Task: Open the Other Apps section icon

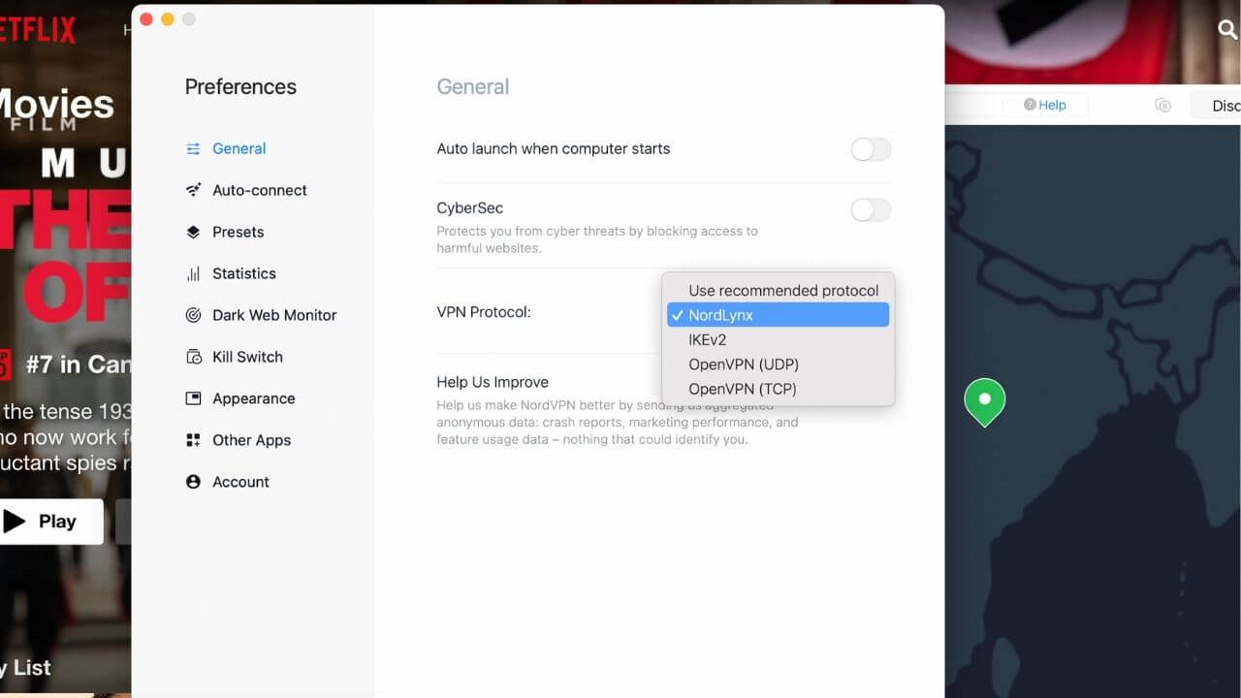Action: click(192, 440)
